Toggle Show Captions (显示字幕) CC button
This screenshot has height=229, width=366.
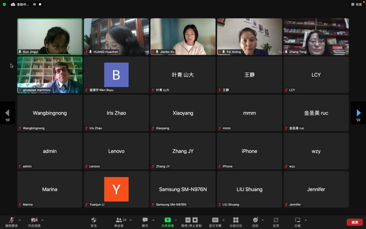[215, 220]
